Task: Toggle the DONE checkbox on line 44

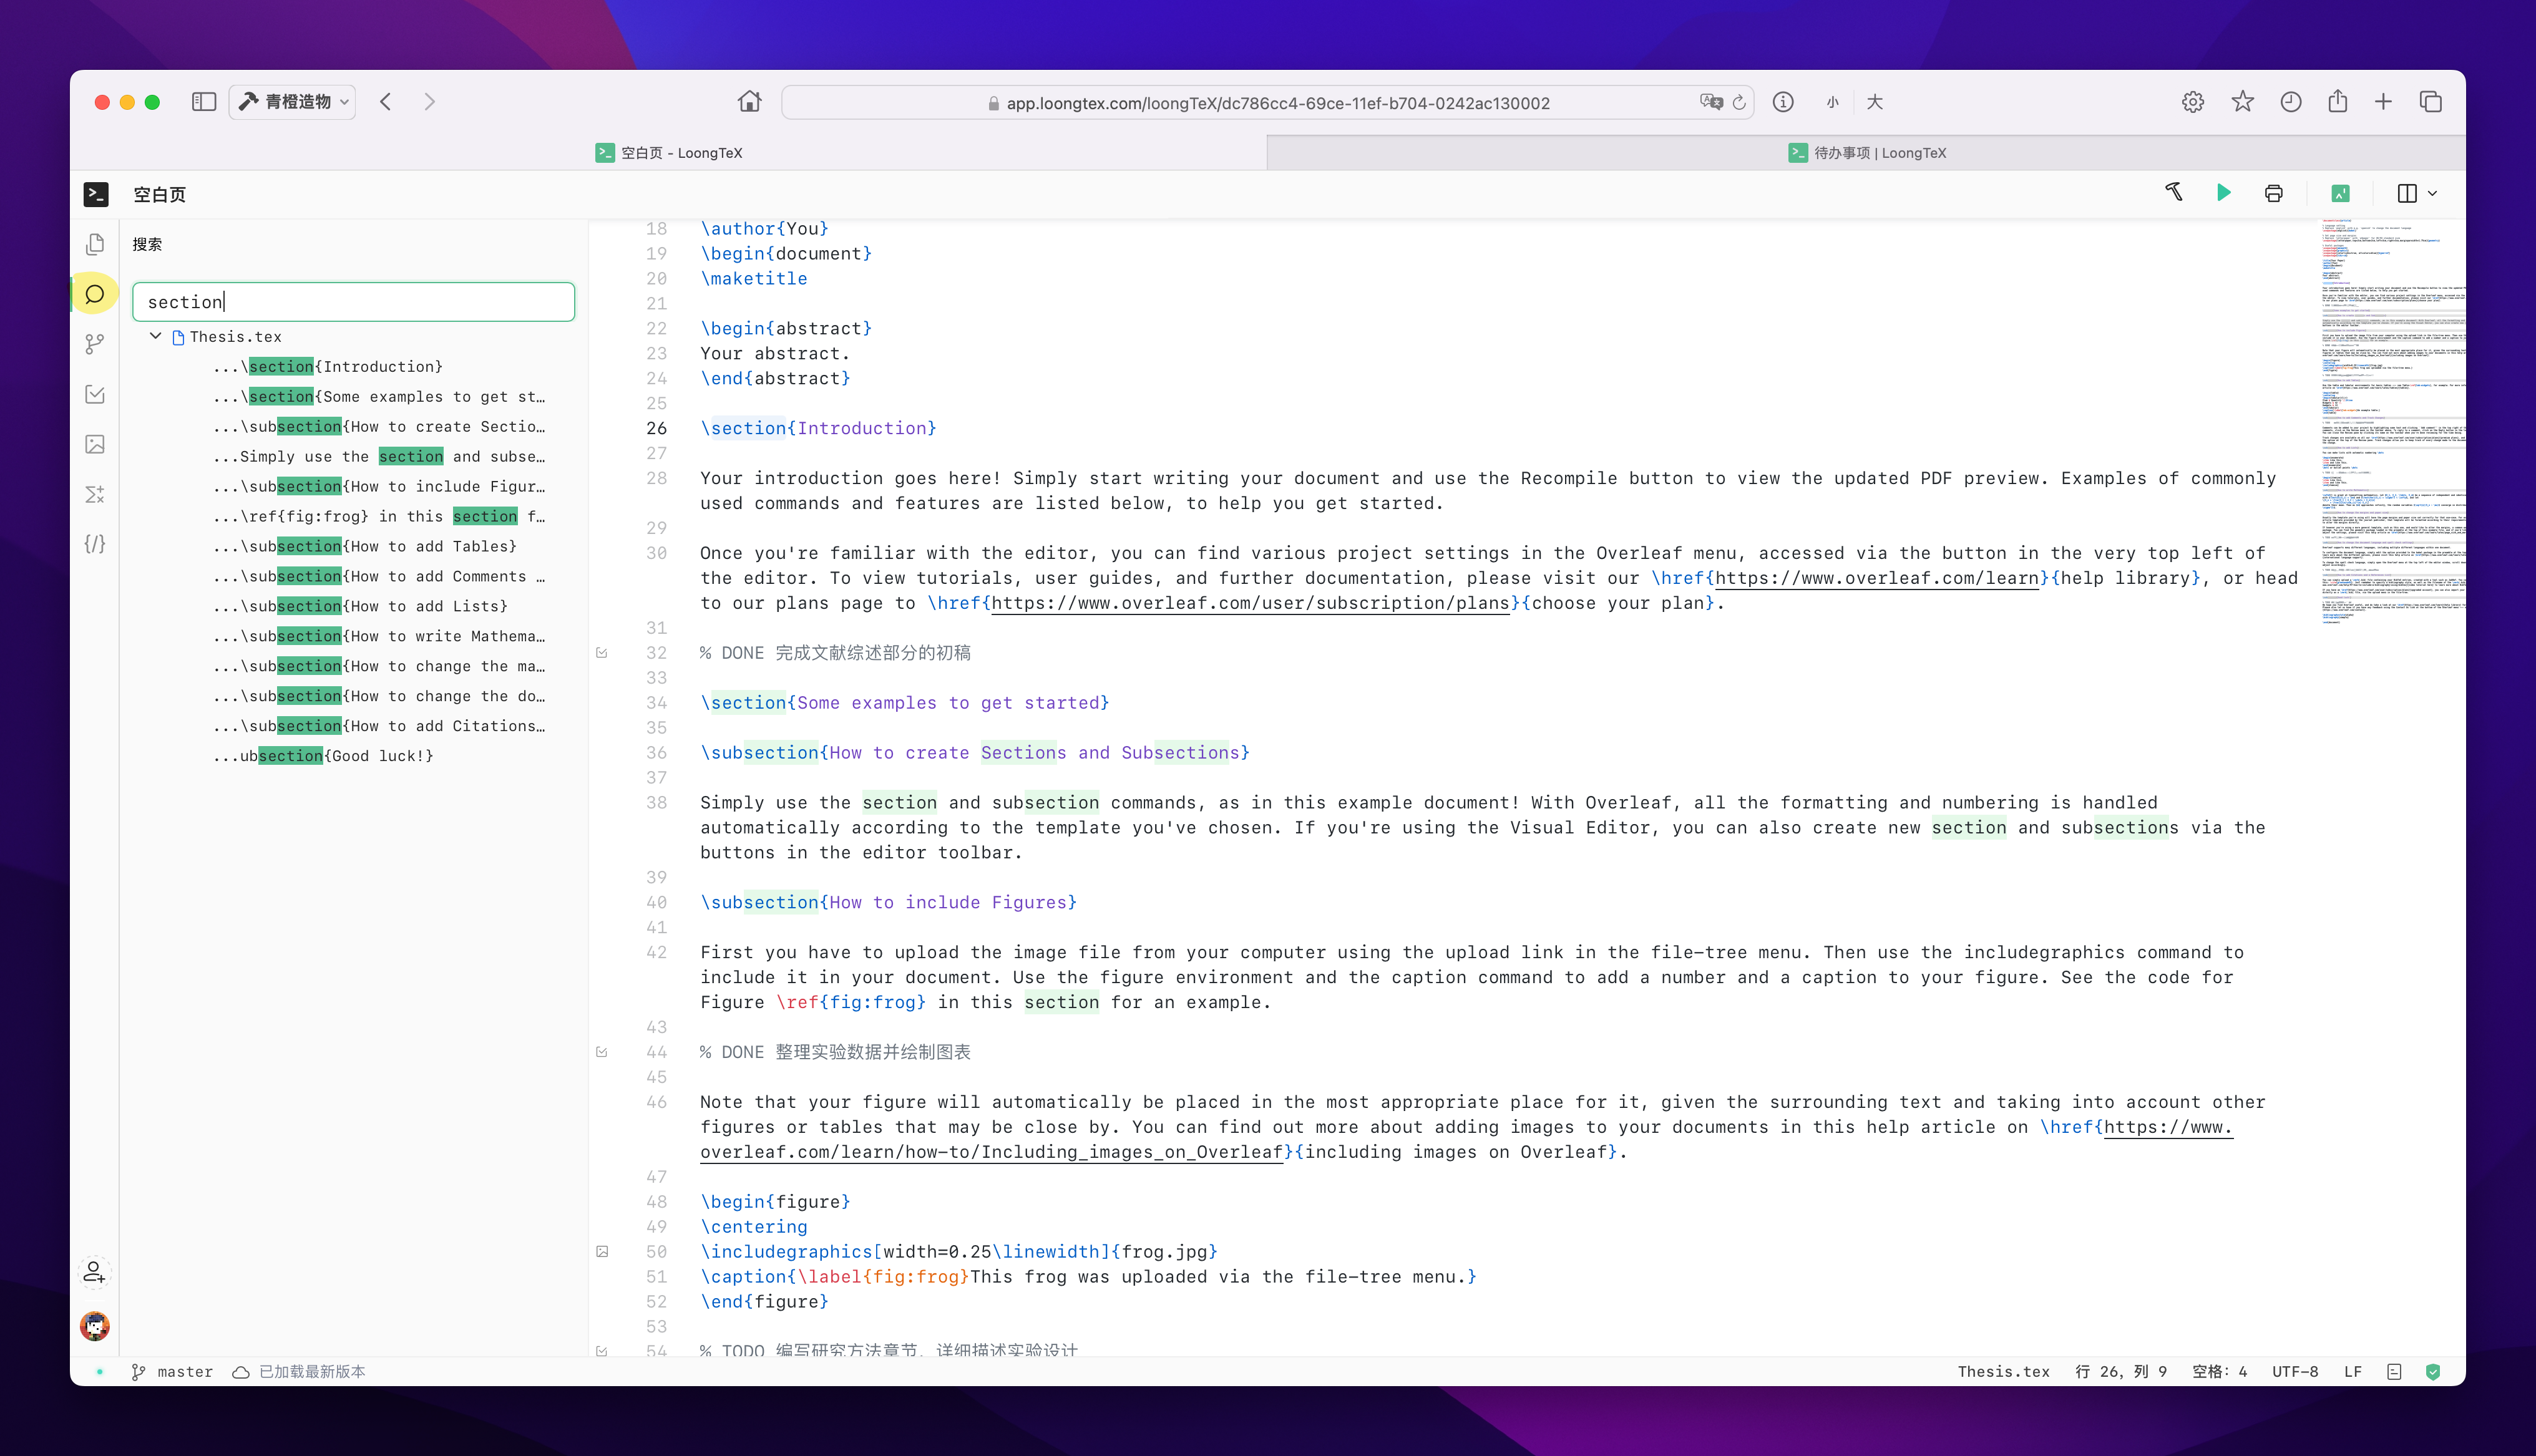Action: 602,1052
